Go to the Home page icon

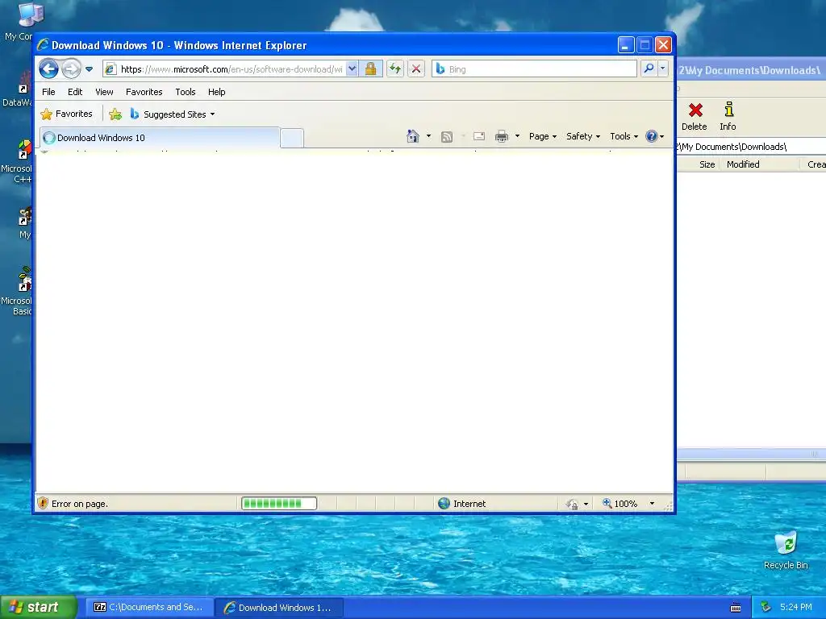coord(412,136)
